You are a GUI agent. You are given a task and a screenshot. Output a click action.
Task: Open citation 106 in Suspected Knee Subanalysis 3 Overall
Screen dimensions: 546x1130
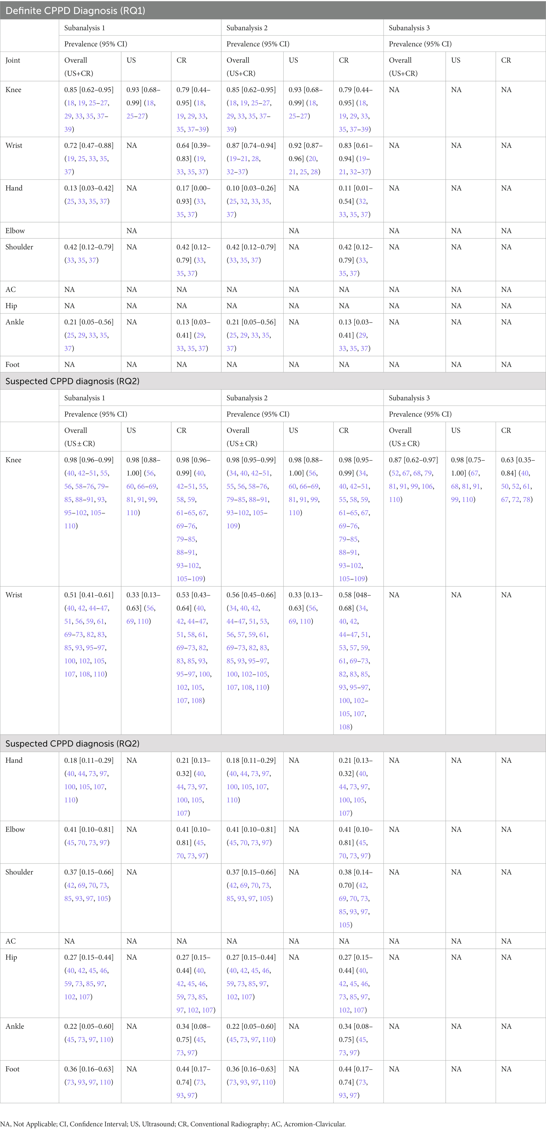click(427, 486)
